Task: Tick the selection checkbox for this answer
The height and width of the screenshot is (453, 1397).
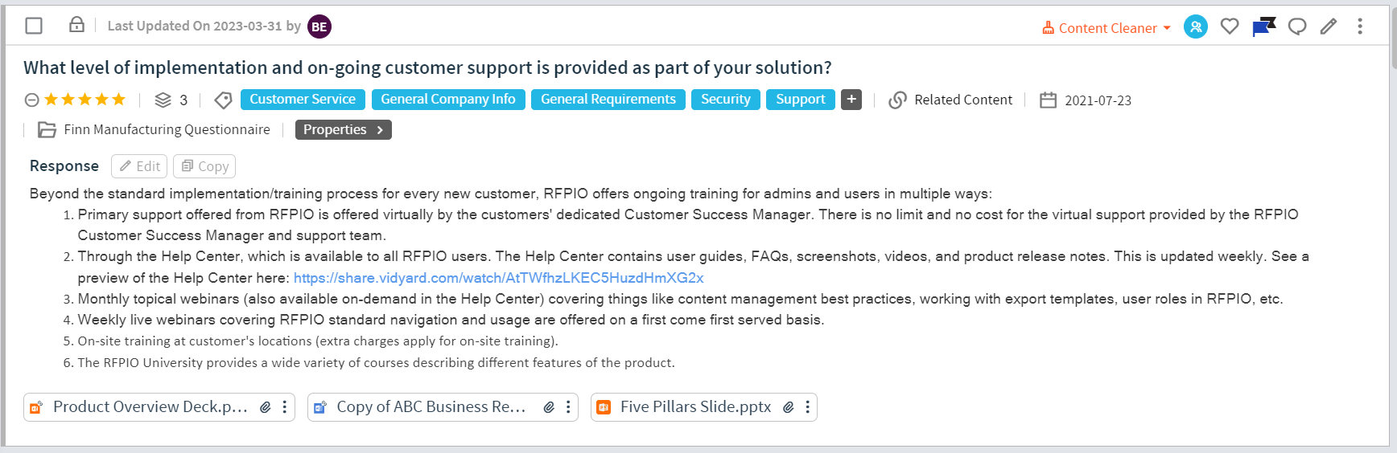Action: click(x=34, y=26)
